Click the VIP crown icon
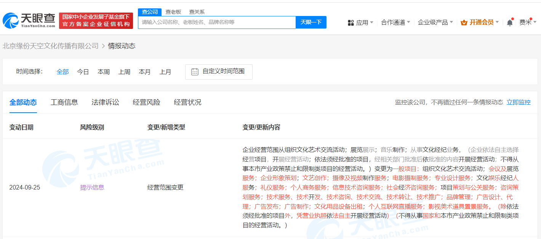541x239 pixels. [464, 22]
